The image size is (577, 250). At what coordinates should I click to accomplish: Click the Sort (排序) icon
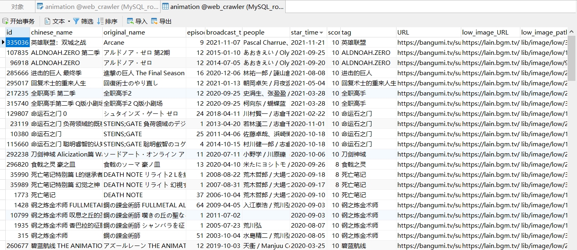pyautogui.click(x=100, y=21)
